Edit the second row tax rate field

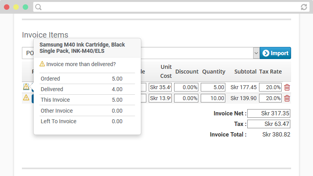(270, 98)
